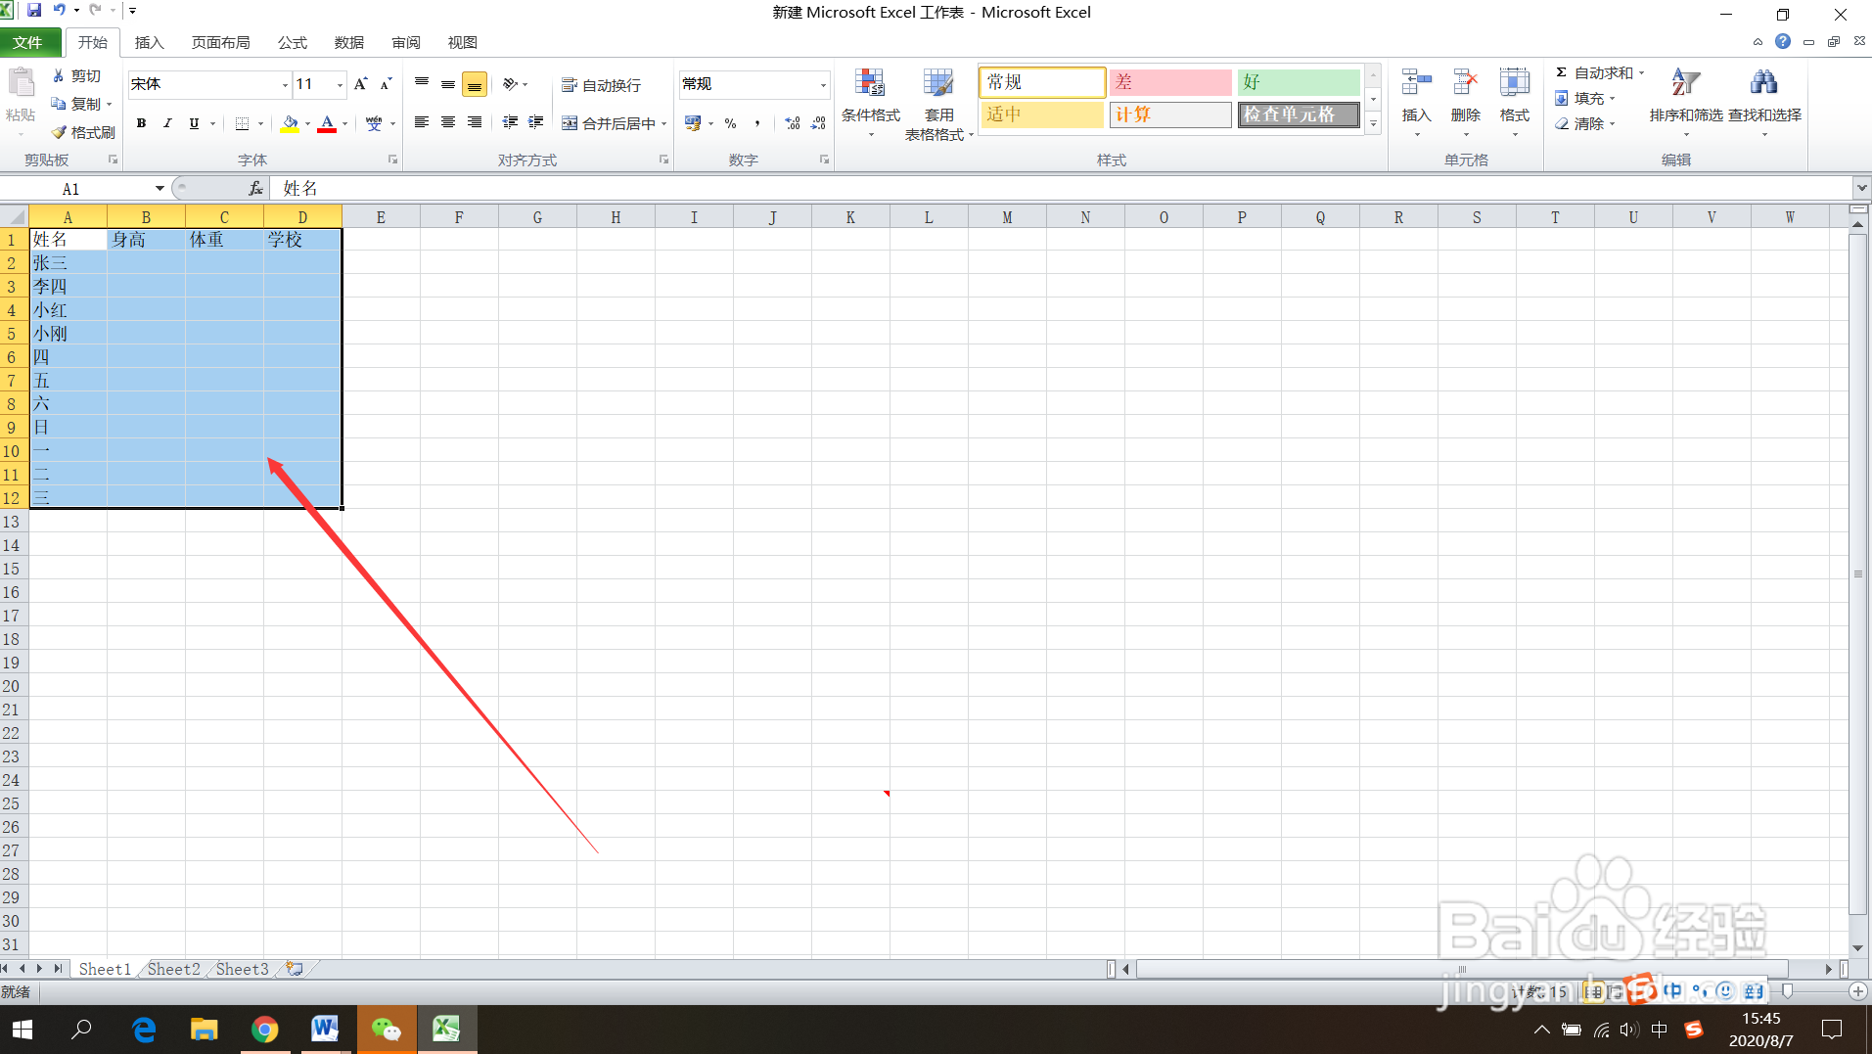Expand the cell styles gallery

tap(1373, 123)
